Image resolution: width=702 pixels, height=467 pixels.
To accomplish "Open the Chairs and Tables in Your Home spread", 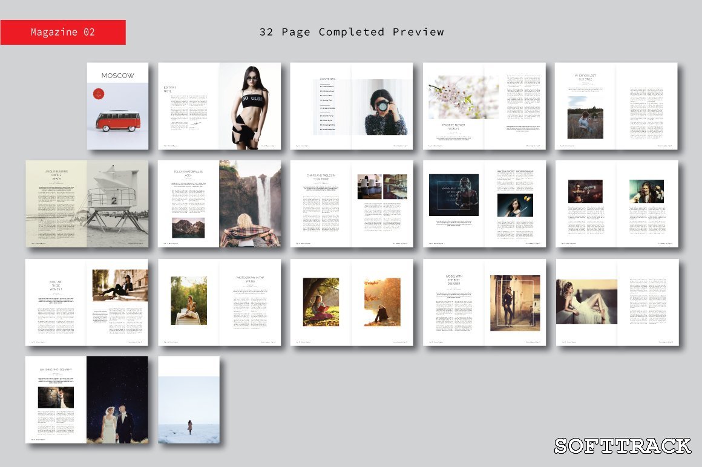I will click(x=351, y=203).
